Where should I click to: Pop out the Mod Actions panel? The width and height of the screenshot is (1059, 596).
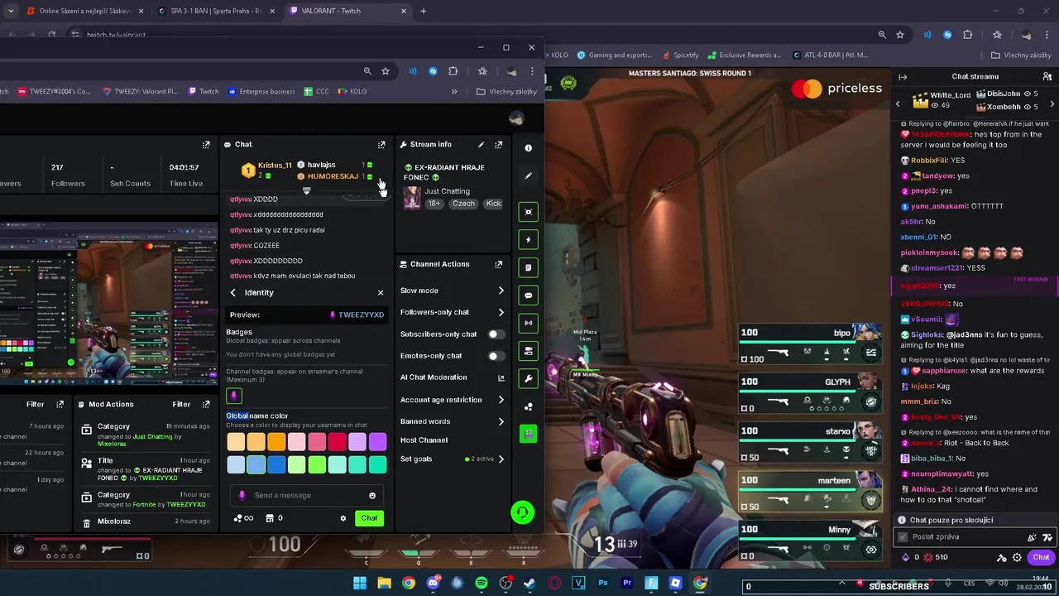click(205, 405)
